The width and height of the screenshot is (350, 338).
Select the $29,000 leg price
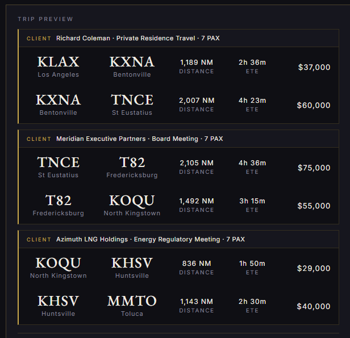tap(314, 268)
